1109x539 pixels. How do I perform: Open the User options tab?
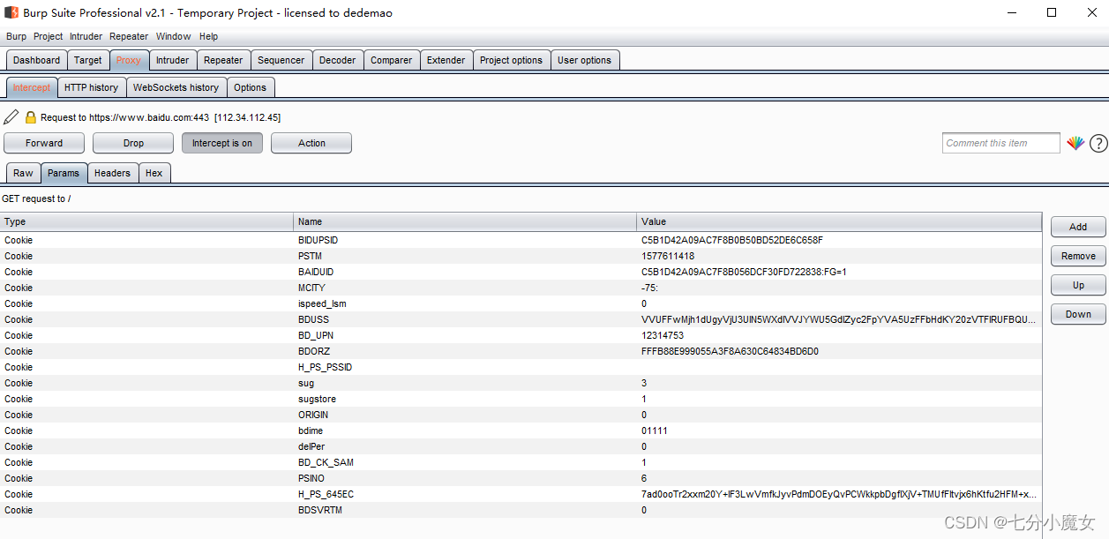(584, 60)
